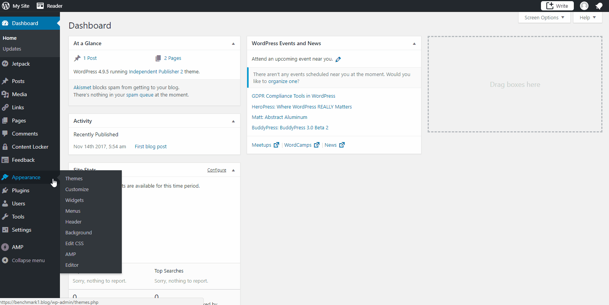Image resolution: width=609 pixels, height=305 pixels.
Task: Open BuddyPress 3.0 Beta 2 news link
Action: click(x=290, y=127)
